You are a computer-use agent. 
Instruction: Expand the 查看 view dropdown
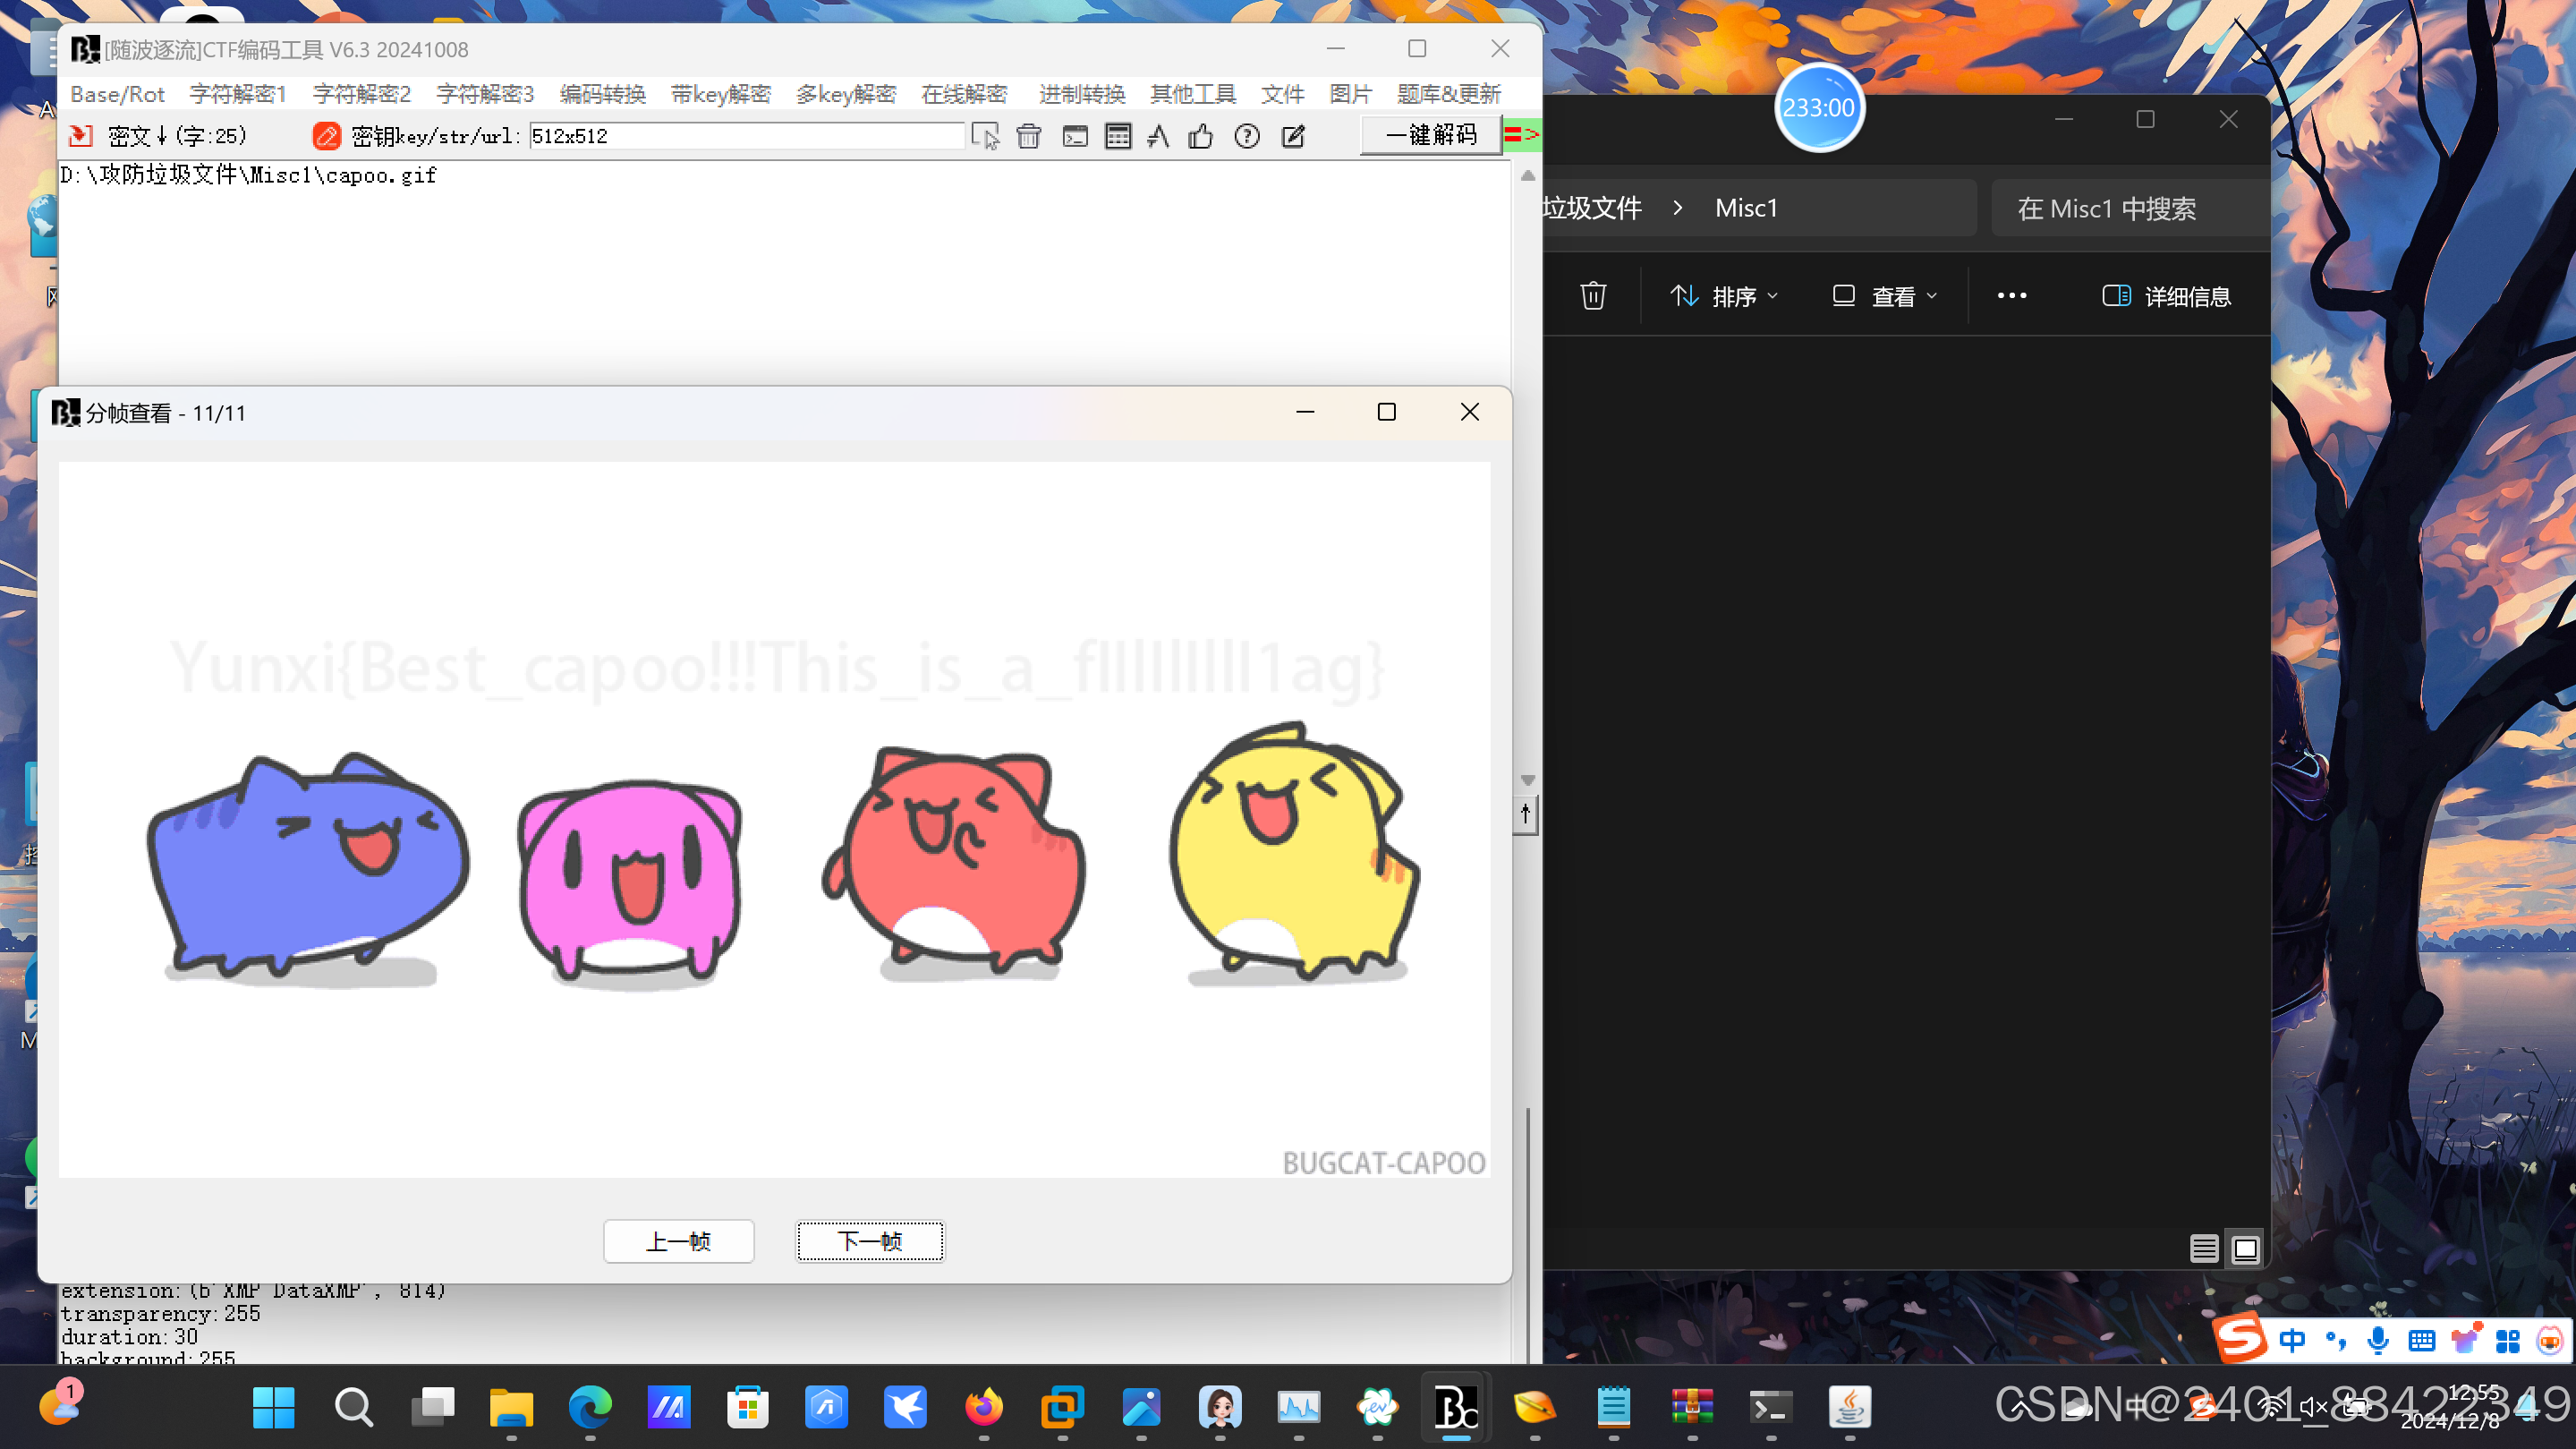(1885, 296)
